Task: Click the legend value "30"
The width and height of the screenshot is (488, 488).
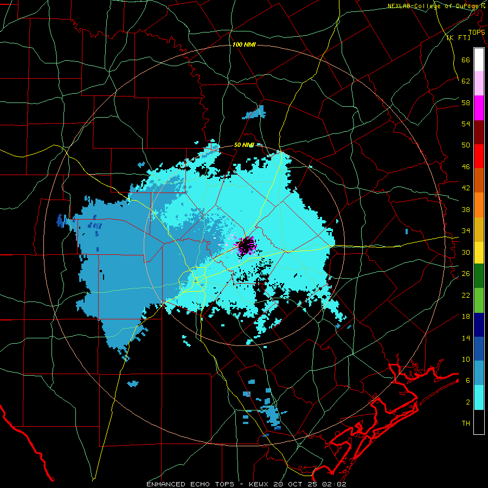Action: click(x=466, y=252)
